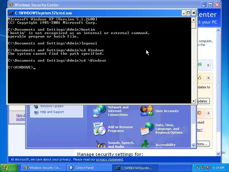Click the cmd window scrollbar thumb
The image size is (229, 172).
coord(194,26)
